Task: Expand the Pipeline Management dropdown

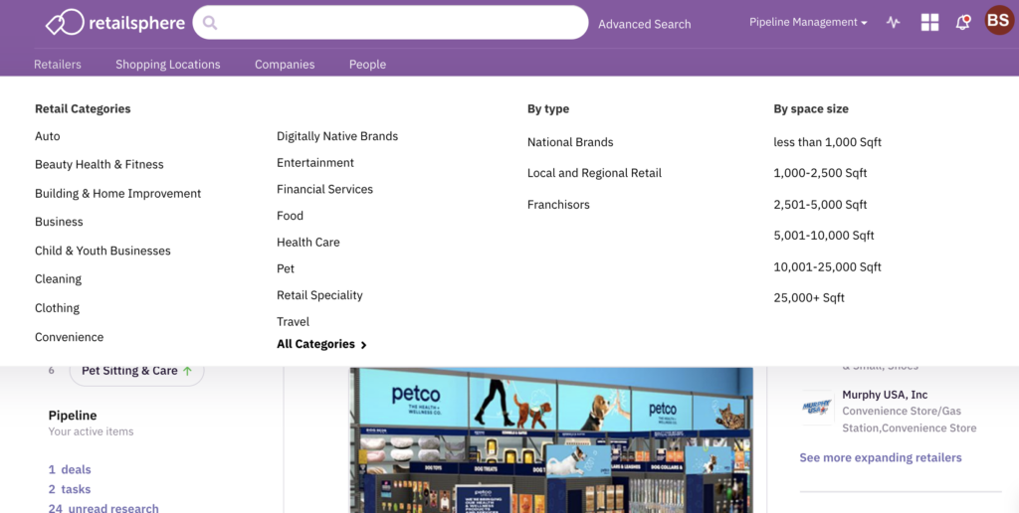Action: (x=808, y=22)
